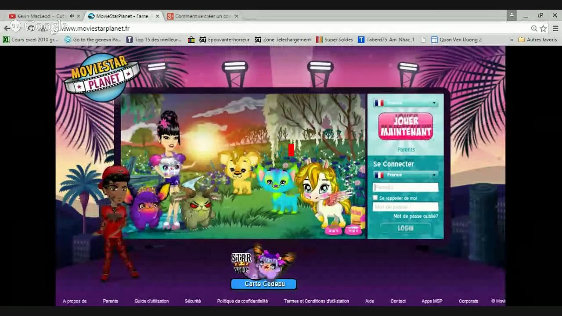Click the address bar URL moviestarplanet.fr
This screenshot has height=316, width=562.
96,28
